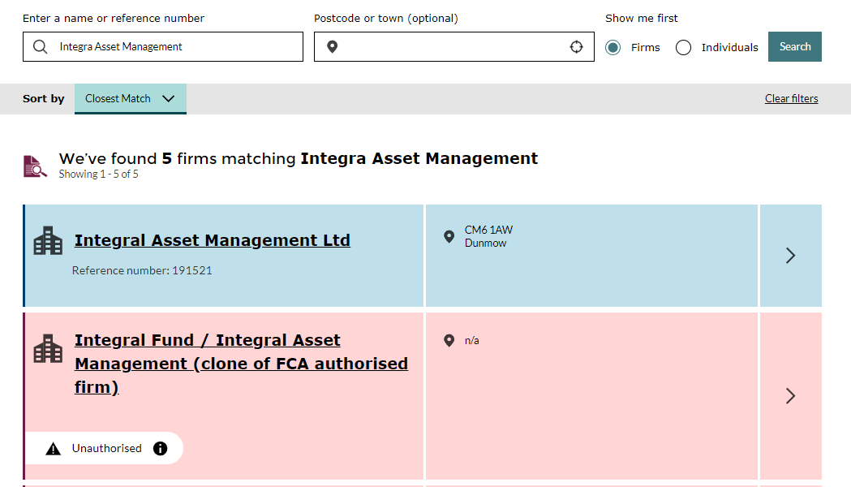
Task: Select the Individuals radio button
Action: [x=683, y=48]
